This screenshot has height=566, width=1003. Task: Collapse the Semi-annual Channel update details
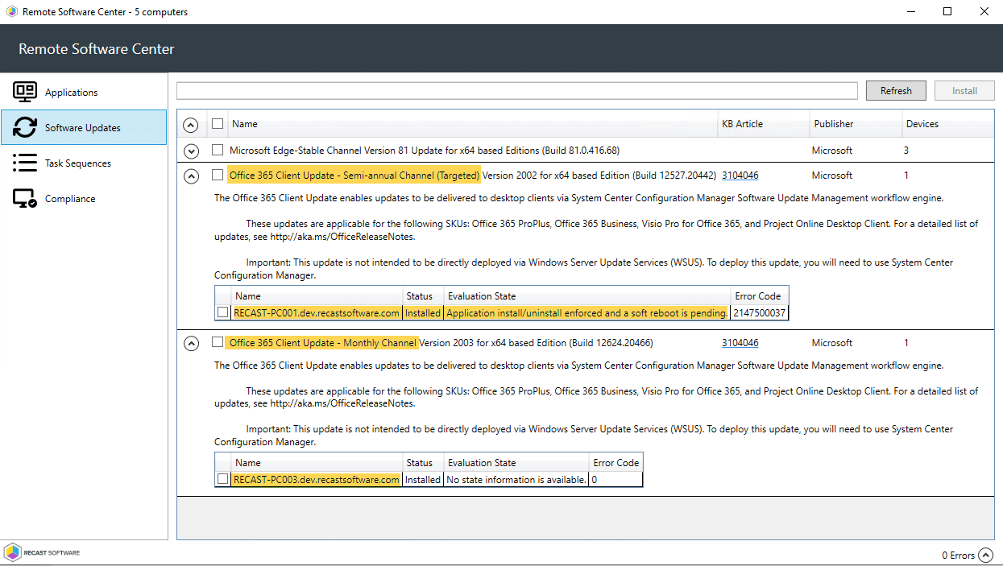tap(191, 176)
